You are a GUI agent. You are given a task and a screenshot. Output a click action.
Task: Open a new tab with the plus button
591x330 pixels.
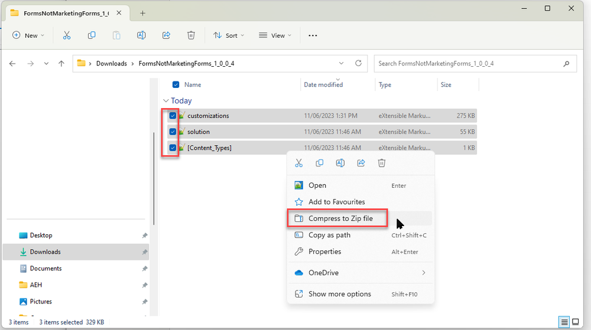click(142, 13)
